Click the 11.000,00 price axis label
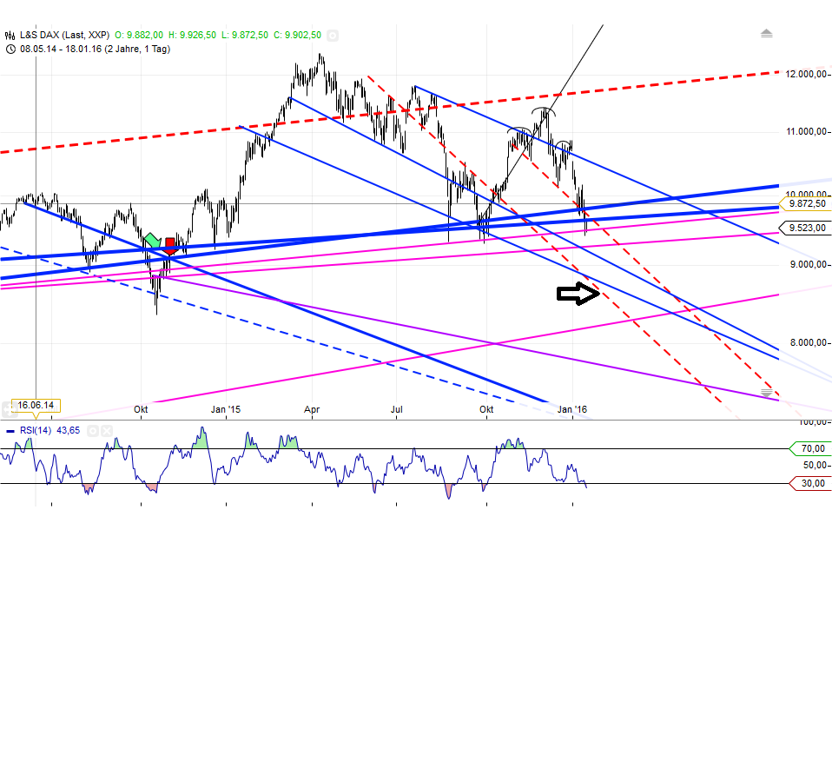The image size is (832, 775). tap(806, 132)
